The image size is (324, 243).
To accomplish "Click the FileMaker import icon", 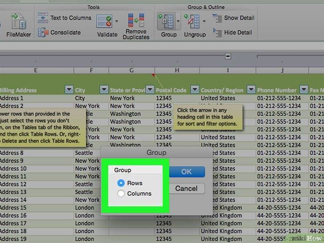I will (x=18, y=20).
